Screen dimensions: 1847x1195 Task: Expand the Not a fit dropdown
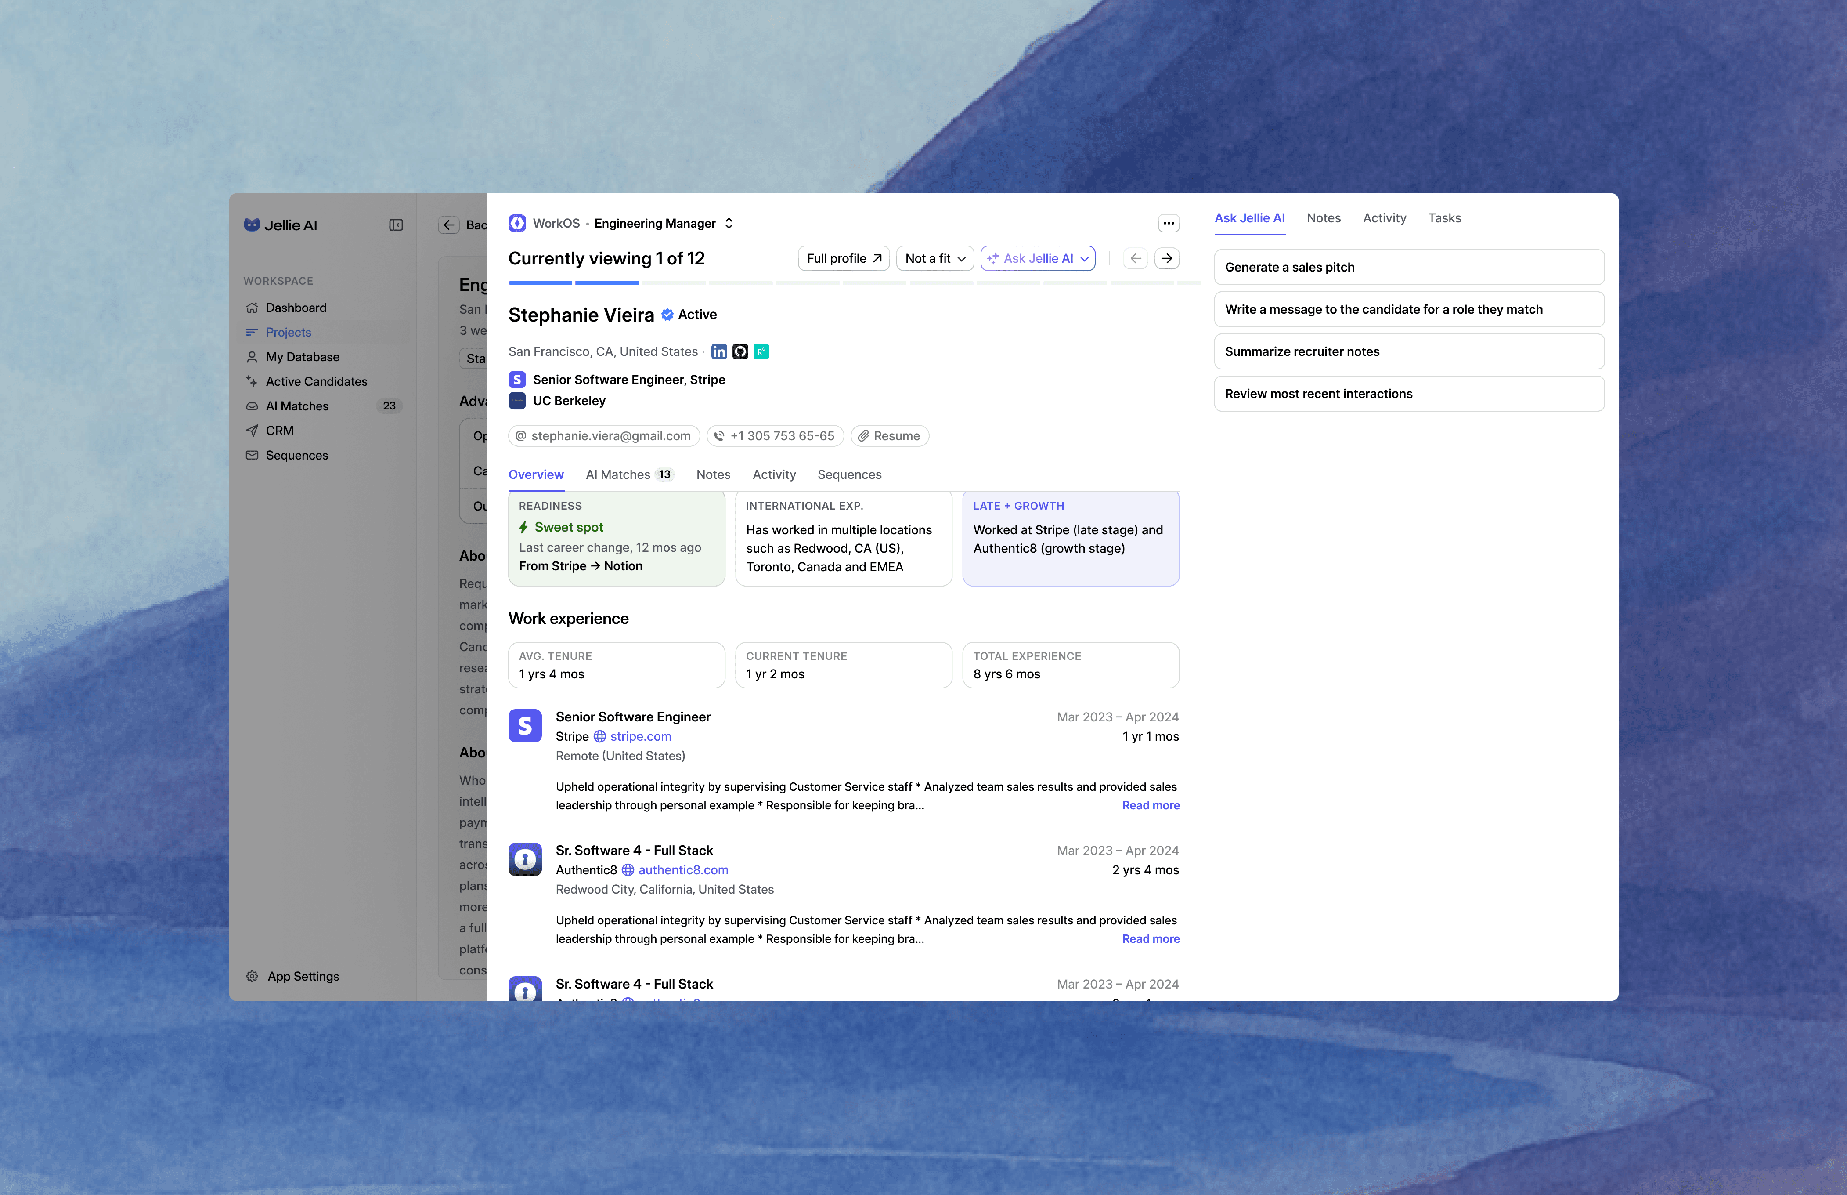pos(935,258)
